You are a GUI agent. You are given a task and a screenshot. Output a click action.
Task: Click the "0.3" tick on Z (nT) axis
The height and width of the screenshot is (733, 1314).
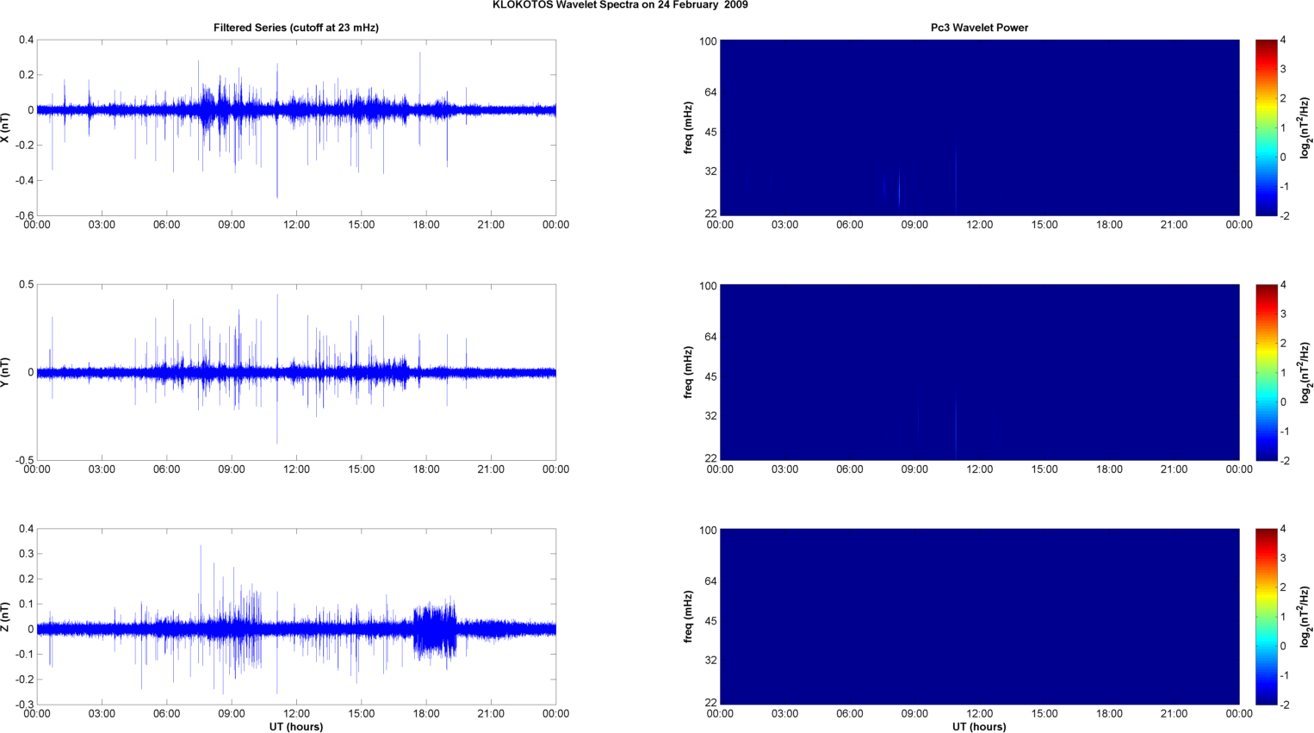(x=26, y=554)
